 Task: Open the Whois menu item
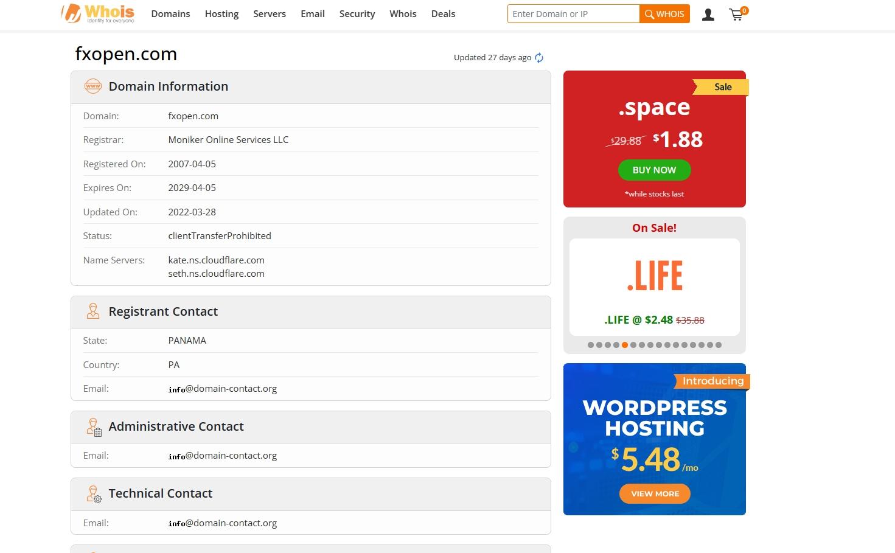pos(403,13)
